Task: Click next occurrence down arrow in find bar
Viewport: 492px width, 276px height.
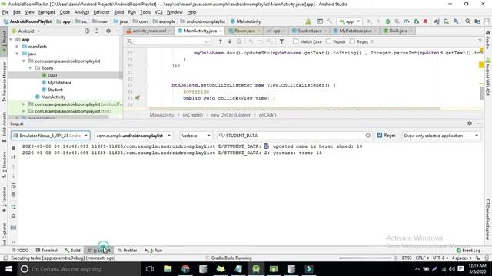Action: [x=230, y=41]
